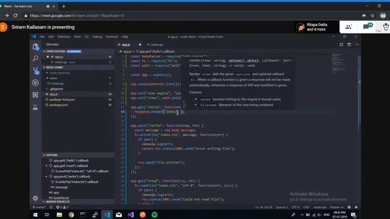Open the Source Control view
The height and width of the screenshot is (219, 390).
pos(35,71)
